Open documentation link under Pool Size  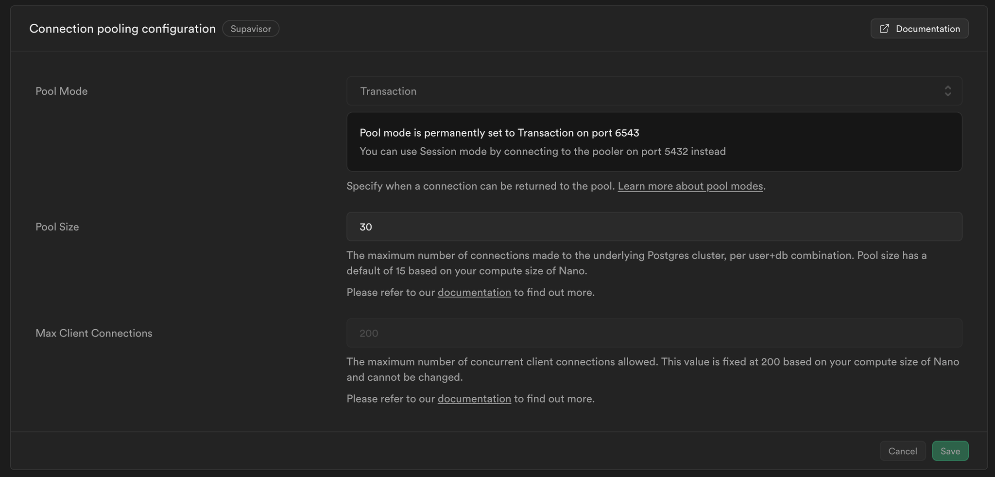(x=474, y=292)
